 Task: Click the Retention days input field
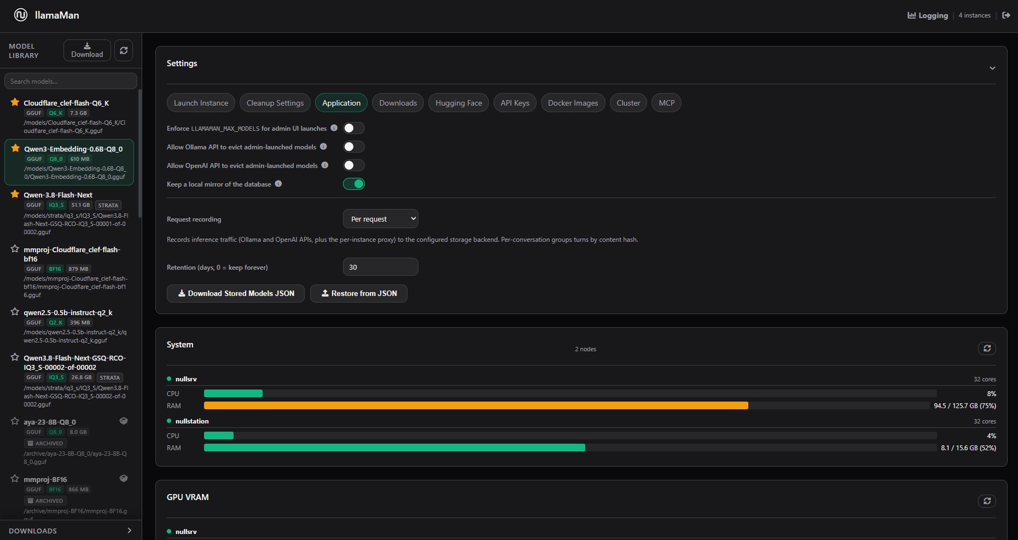pyautogui.click(x=381, y=267)
